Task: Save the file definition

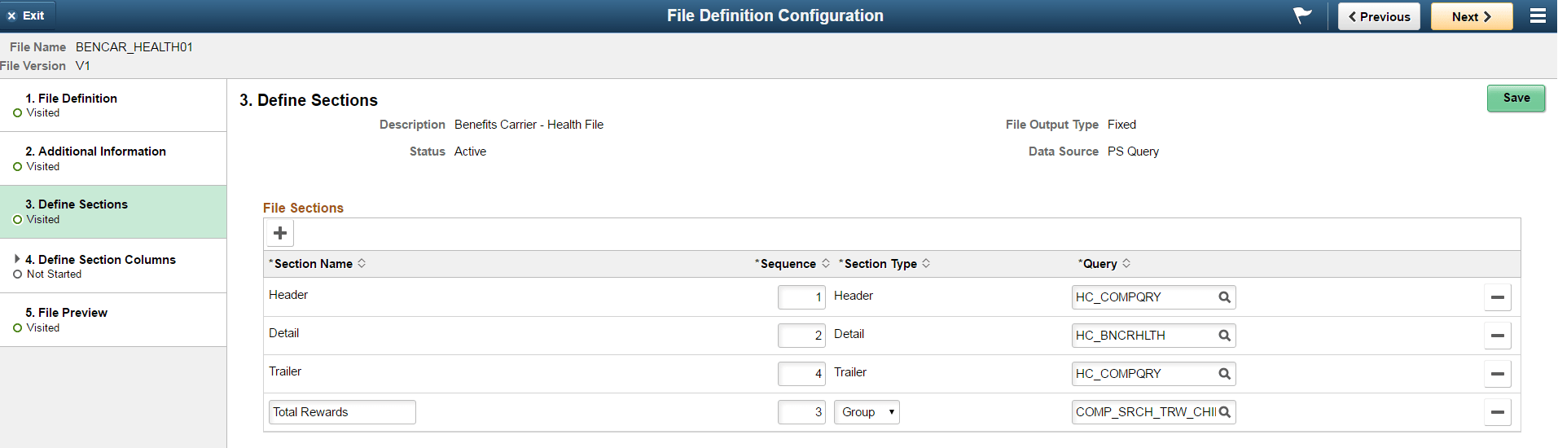Action: 1516,99
